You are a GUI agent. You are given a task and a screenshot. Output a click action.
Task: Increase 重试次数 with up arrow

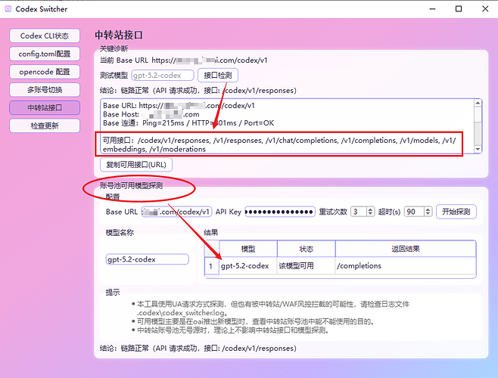click(370, 209)
